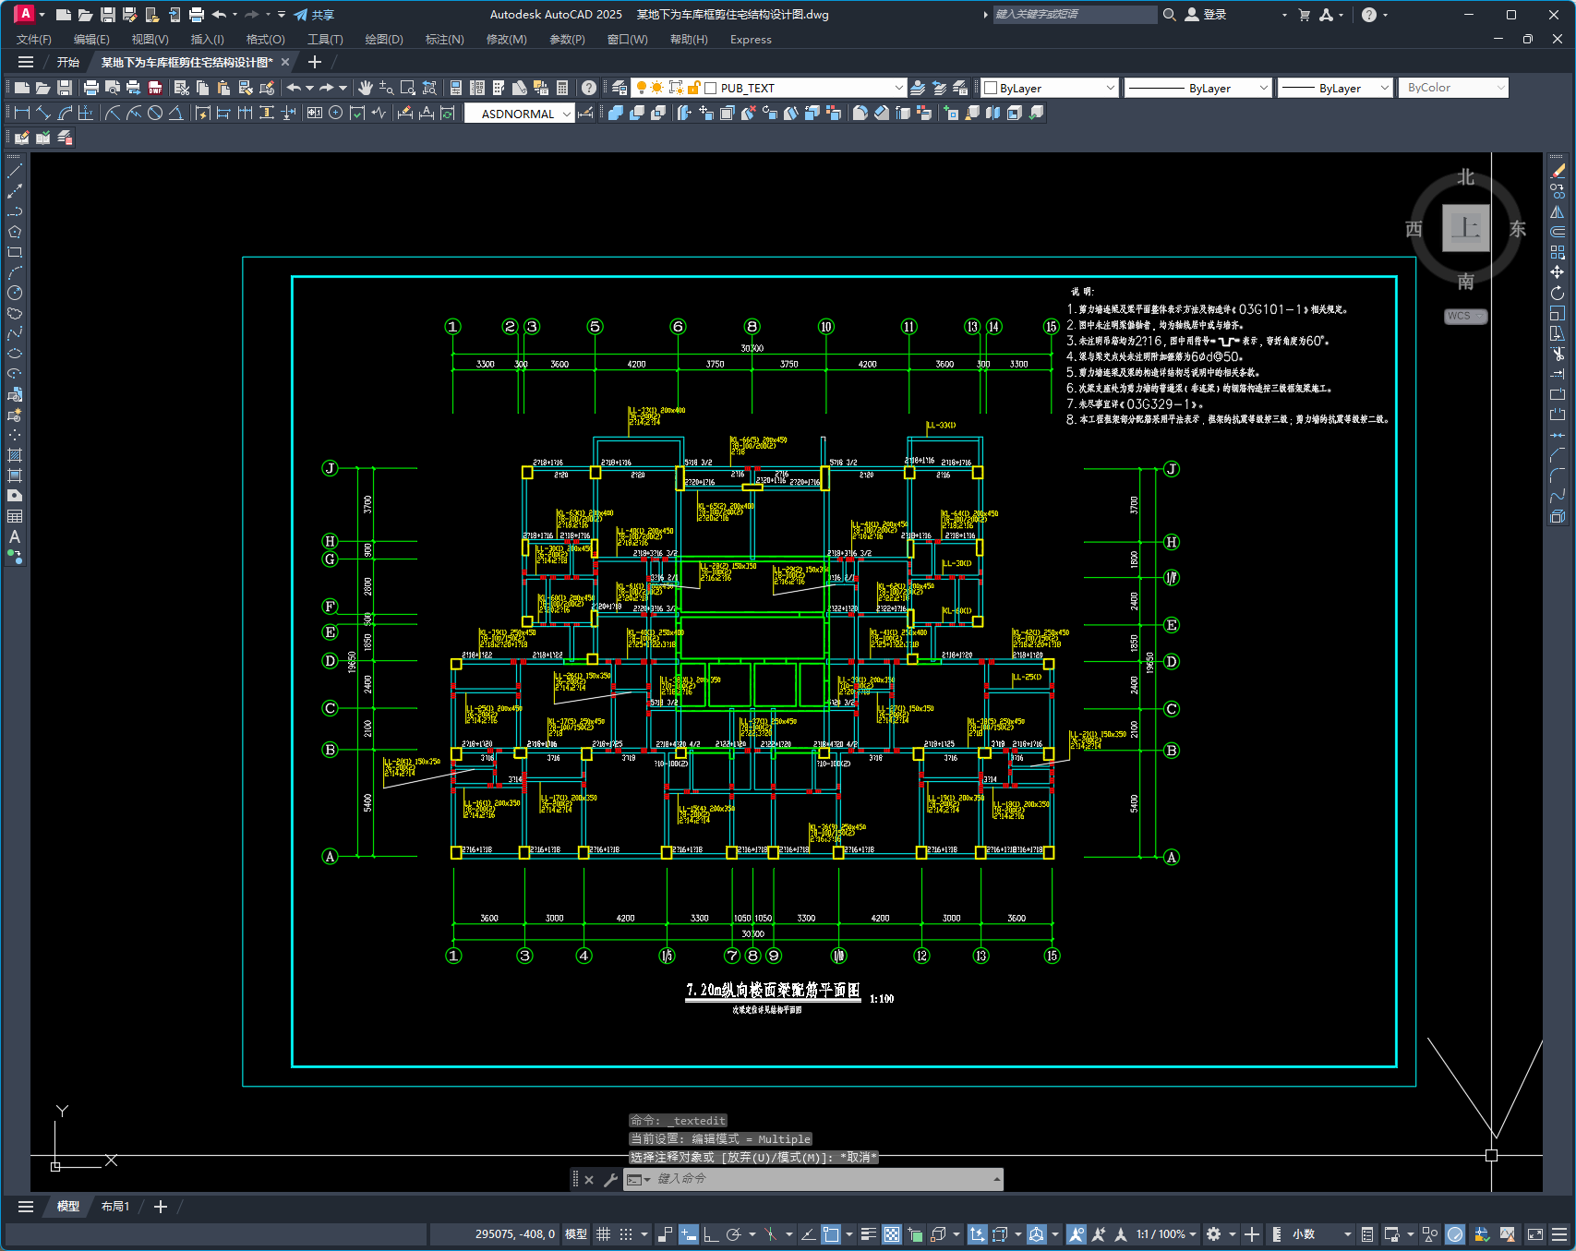Select the Linear dimension tool
The height and width of the screenshot is (1251, 1576).
[x=21, y=113]
